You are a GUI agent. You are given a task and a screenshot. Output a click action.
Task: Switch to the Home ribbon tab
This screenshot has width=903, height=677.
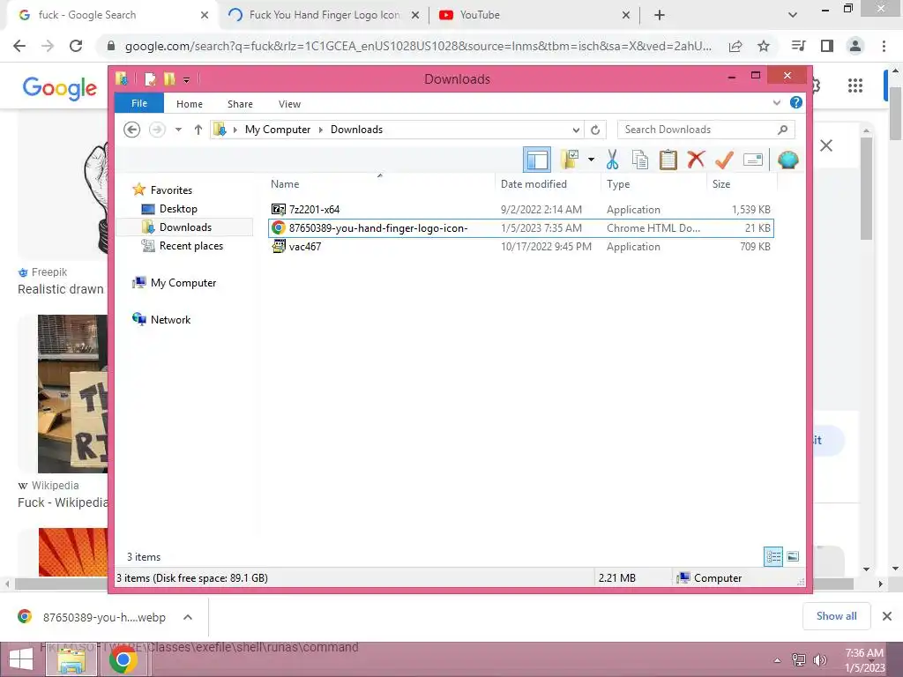(x=190, y=104)
